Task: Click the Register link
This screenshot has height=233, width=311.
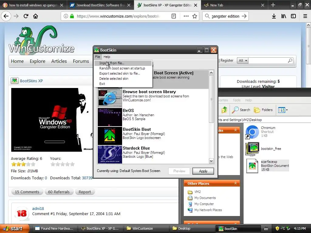Action: click(x=227, y=60)
